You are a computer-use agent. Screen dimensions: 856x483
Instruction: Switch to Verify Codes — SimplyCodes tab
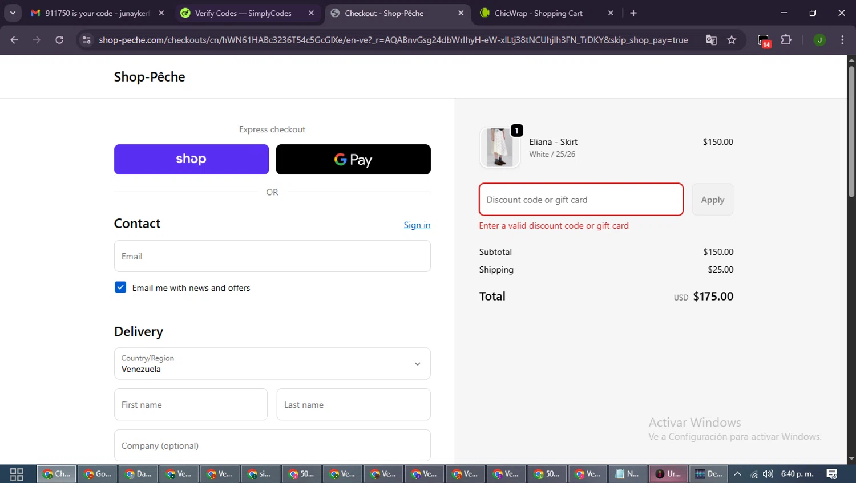point(243,13)
